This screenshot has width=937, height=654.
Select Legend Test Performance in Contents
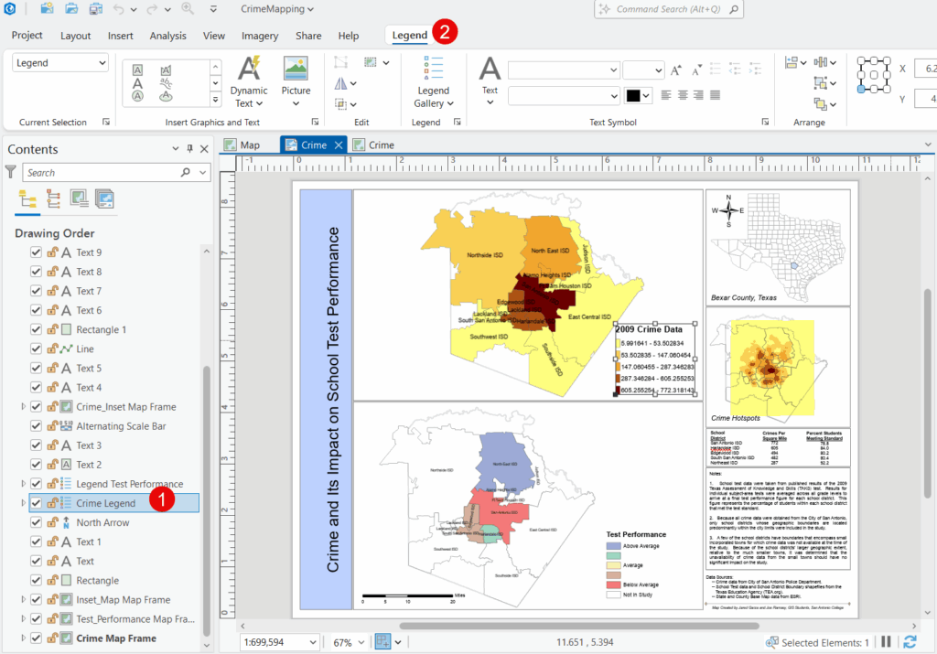pos(129,484)
